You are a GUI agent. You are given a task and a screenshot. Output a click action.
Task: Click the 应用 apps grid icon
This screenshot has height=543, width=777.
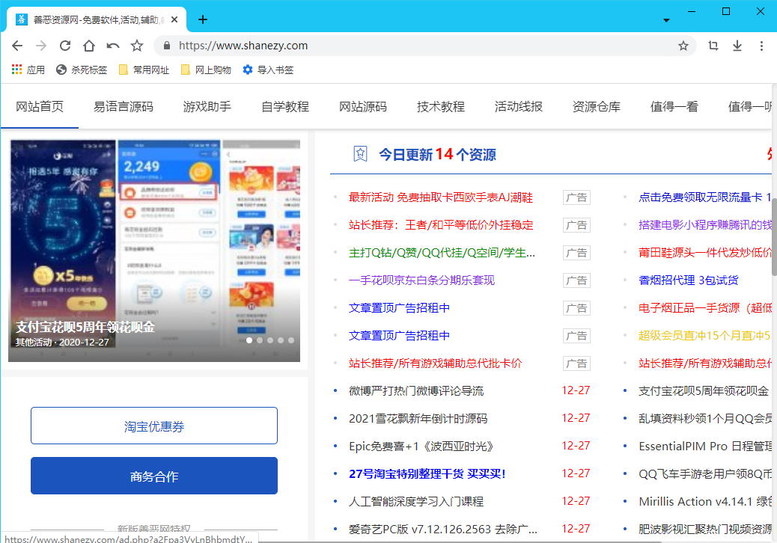(x=16, y=70)
